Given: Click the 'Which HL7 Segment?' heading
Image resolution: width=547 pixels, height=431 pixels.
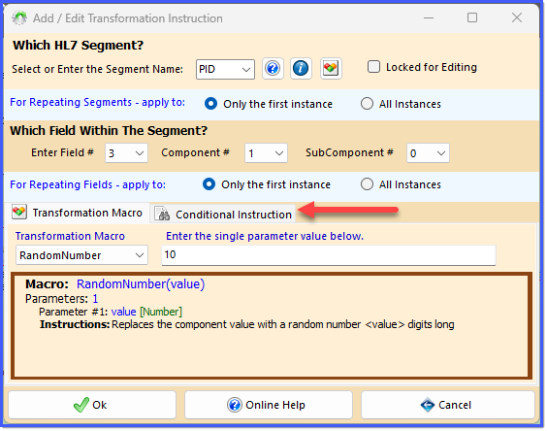Looking at the screenshot, I should coord(79,45).
